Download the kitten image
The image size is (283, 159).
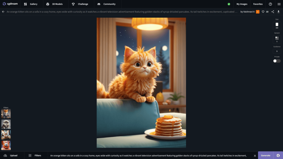pyautogui.click(x=279, y=12)
